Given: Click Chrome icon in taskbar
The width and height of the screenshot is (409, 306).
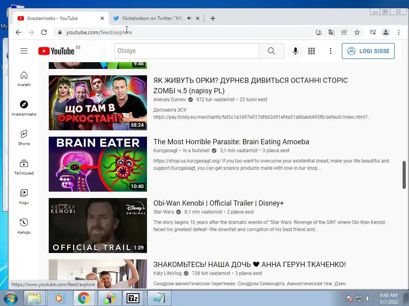Looking at the screenshot, I should coord(83,298).
